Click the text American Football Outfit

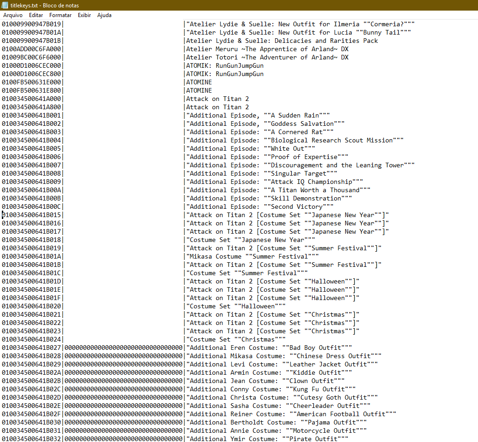(341, 414)
